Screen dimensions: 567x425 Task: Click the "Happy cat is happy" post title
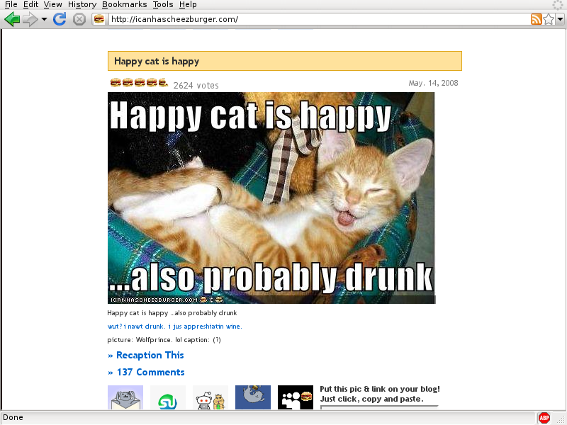coord(157,61)
